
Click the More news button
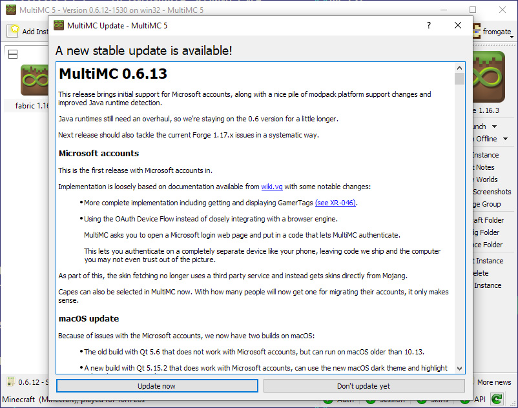point(493,382)
